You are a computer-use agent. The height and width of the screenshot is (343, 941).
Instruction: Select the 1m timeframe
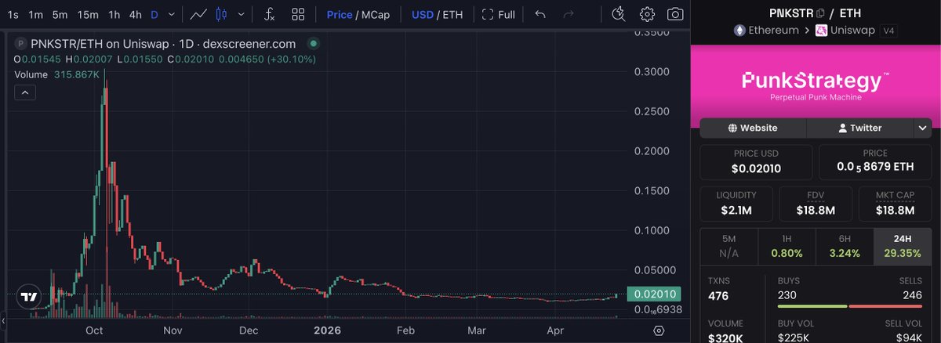point(35,14)
